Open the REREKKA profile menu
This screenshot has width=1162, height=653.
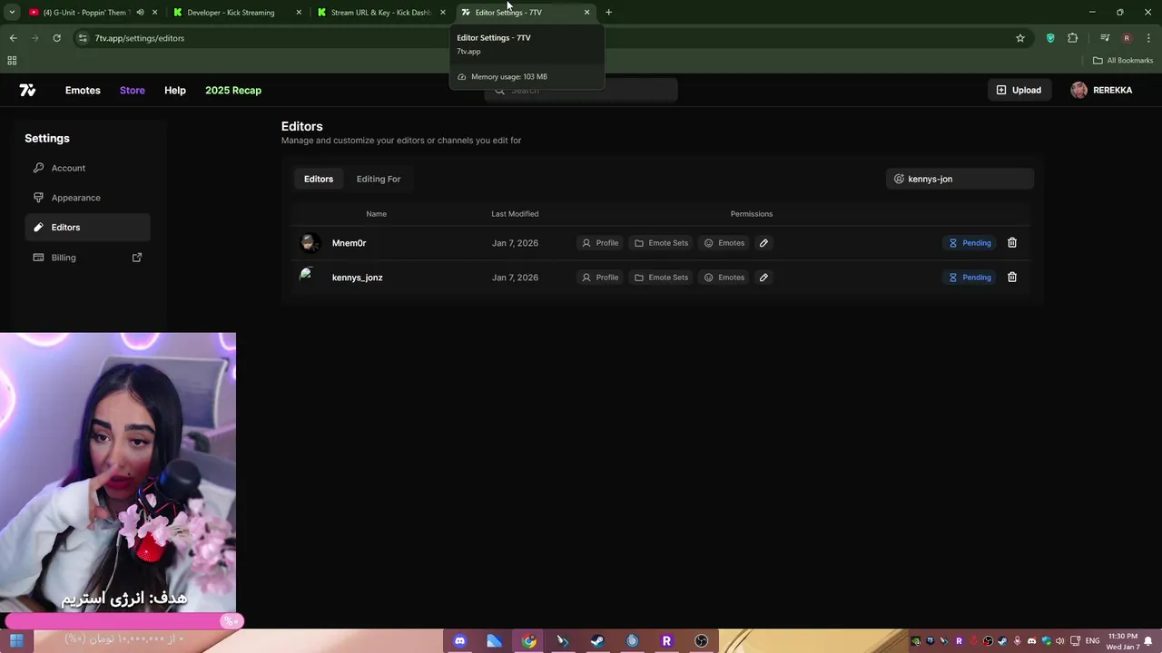pos(1101,90)
